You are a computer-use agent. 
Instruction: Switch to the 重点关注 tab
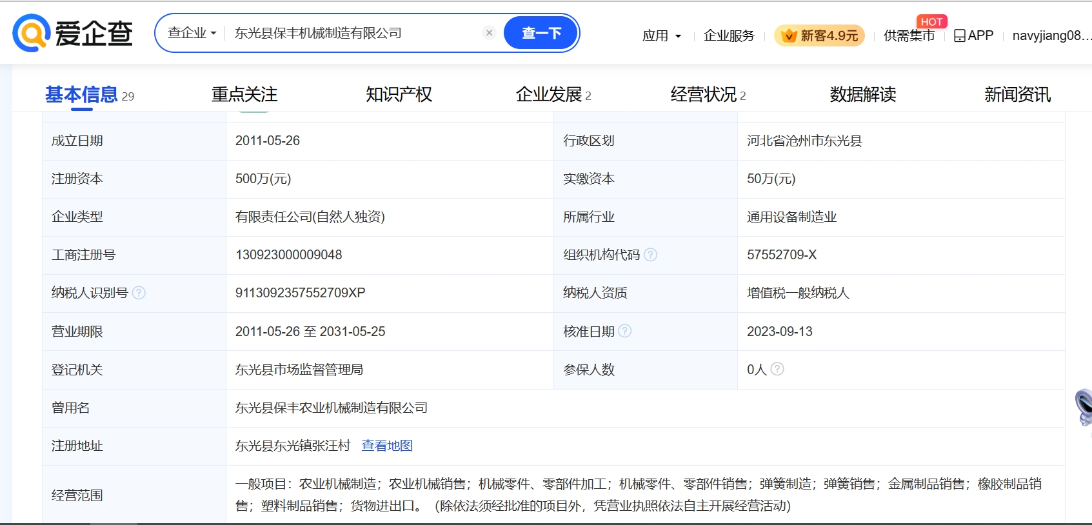244,95
